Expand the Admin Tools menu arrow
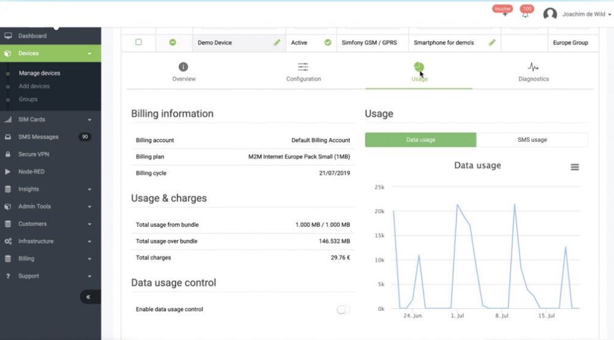This screenshot has height=340, width=614. [89, 207]
